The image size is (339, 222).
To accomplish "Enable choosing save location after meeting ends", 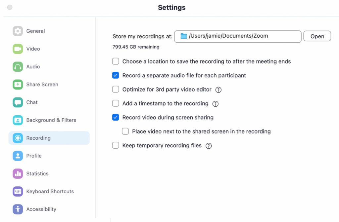I will 116,61.
